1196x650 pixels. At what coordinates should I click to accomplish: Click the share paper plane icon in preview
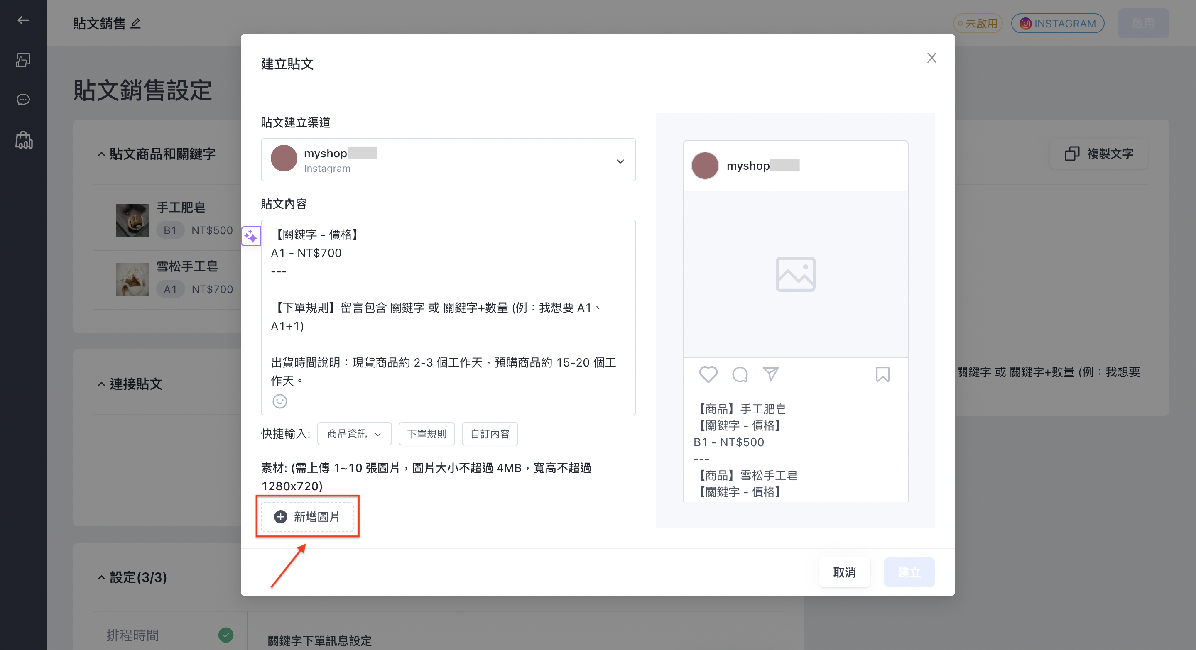(771, 374)
